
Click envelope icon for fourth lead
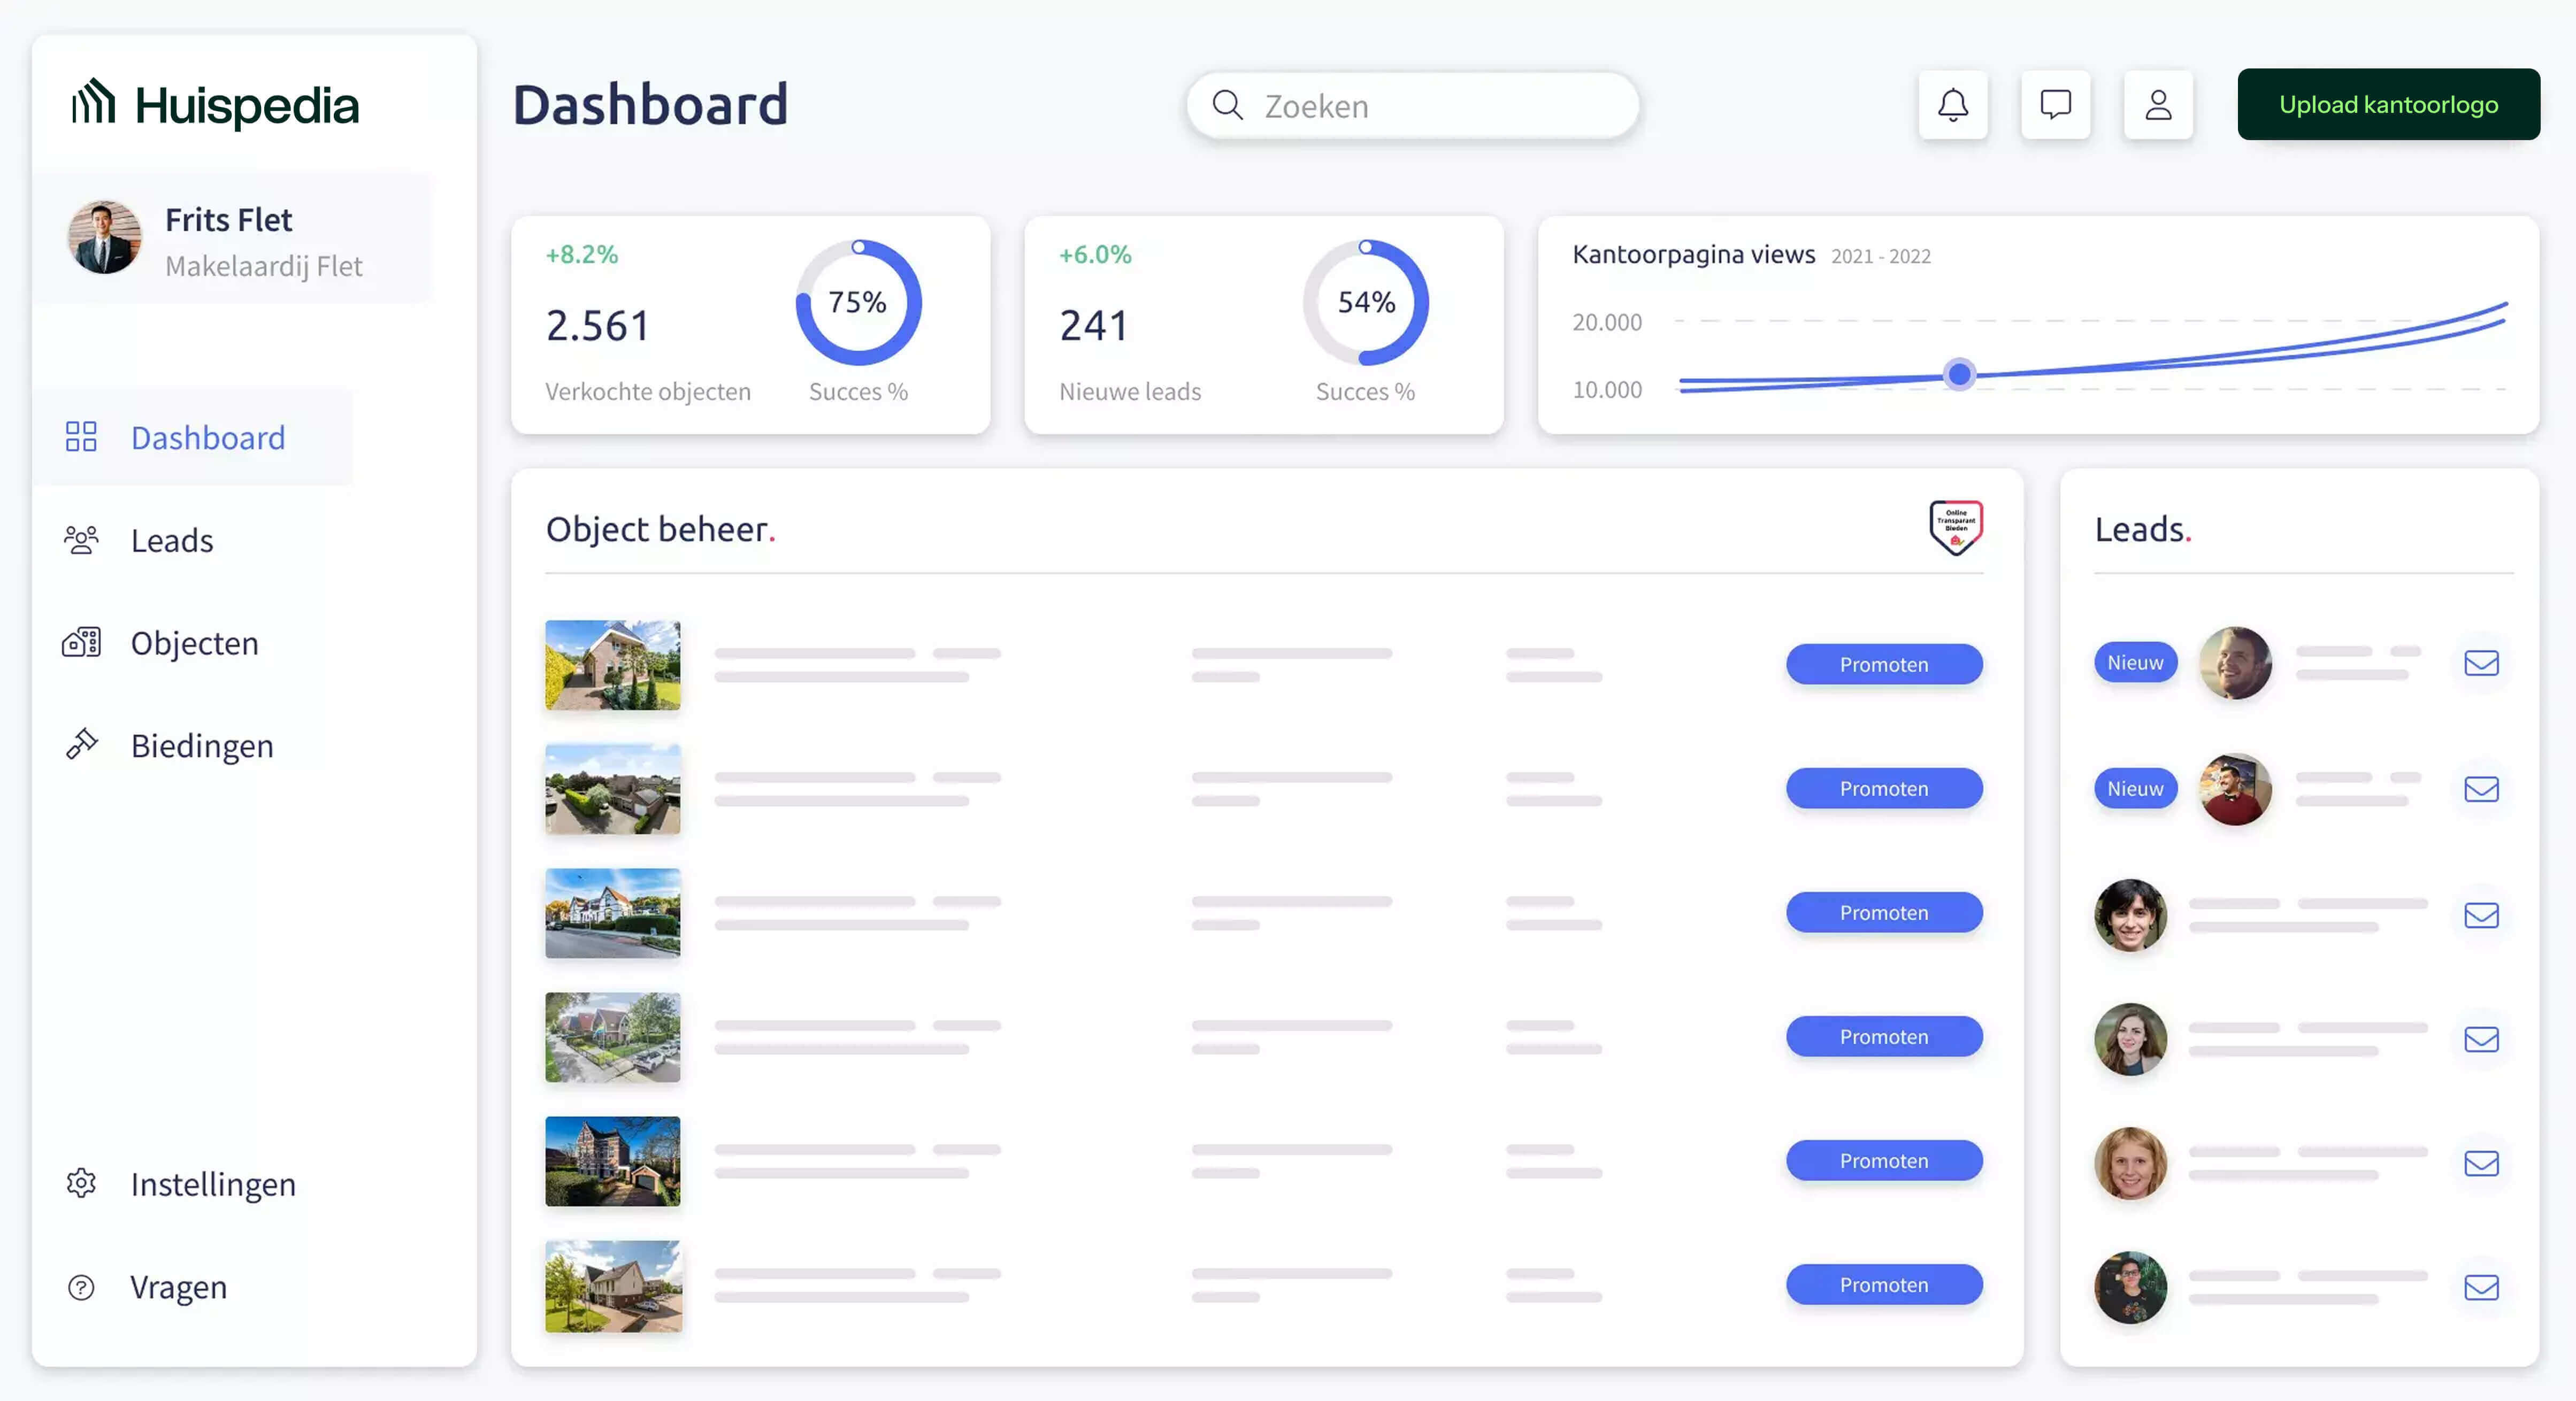(x=2481, y=1039)
